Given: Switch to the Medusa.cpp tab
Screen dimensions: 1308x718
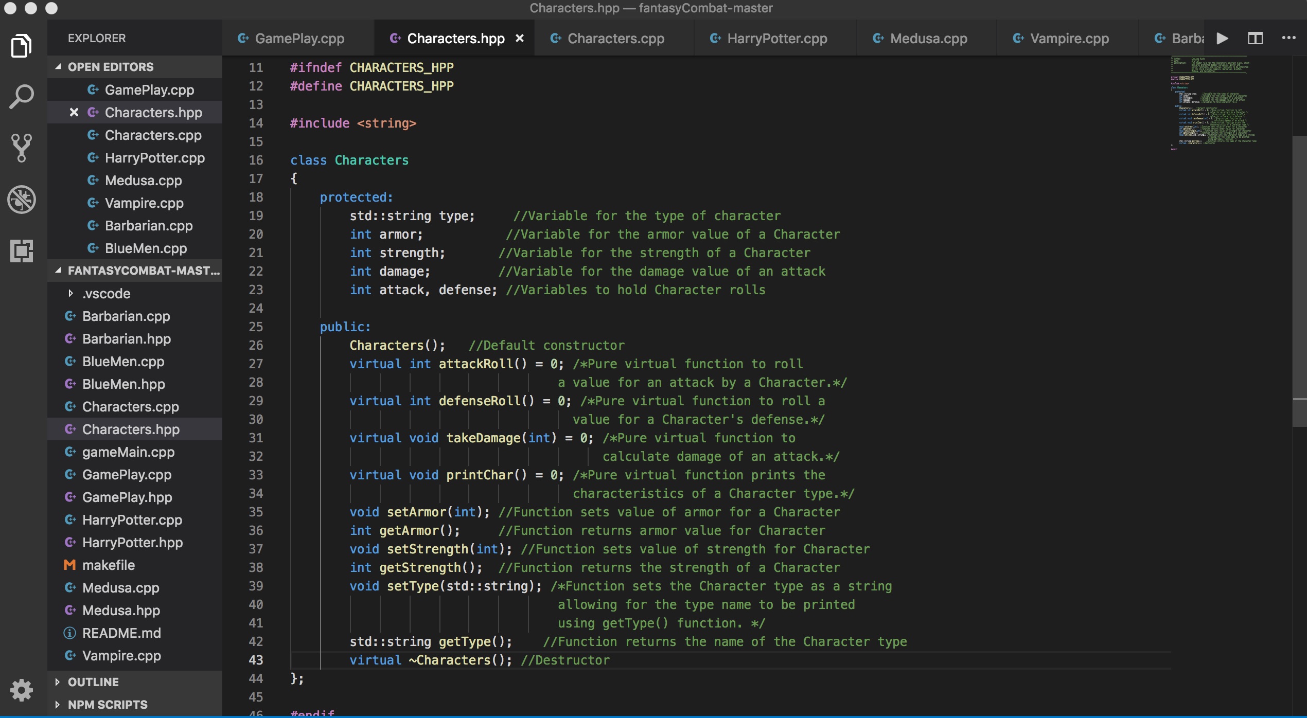Looking at the screenshot, I should point(928,39).
